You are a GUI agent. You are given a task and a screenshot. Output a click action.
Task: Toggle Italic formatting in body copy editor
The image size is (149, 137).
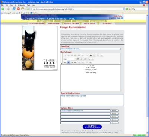point(82,59)
